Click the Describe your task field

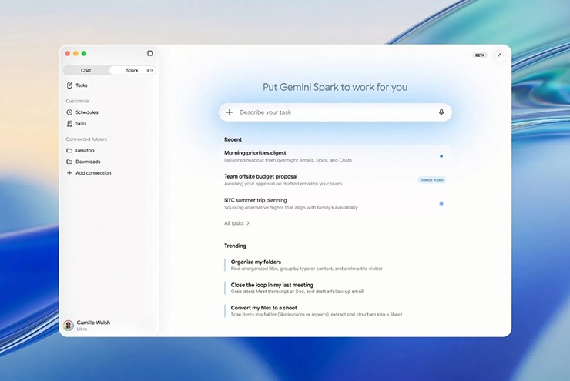(x=335, y=112)
